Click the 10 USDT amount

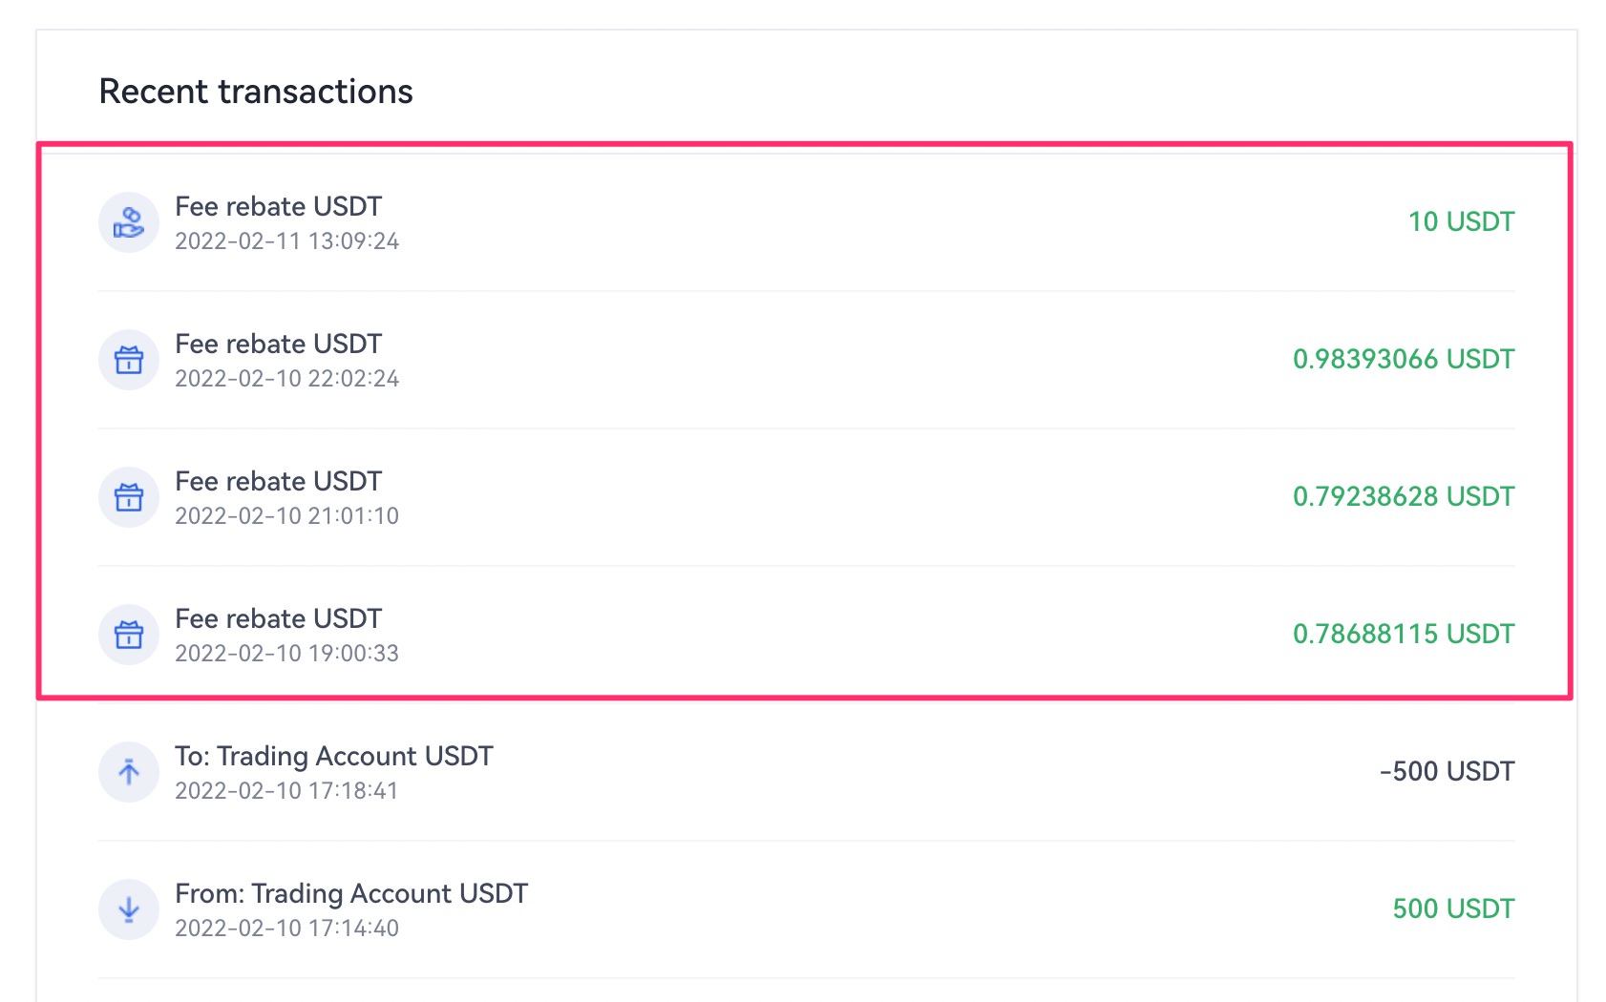coord(1461,222)
